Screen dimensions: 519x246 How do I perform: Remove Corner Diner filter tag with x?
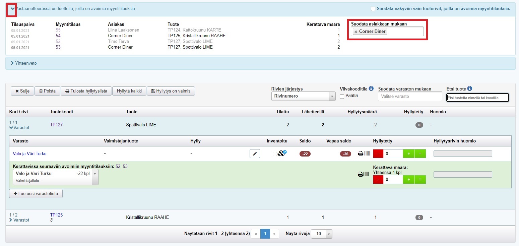coord(356,32)
